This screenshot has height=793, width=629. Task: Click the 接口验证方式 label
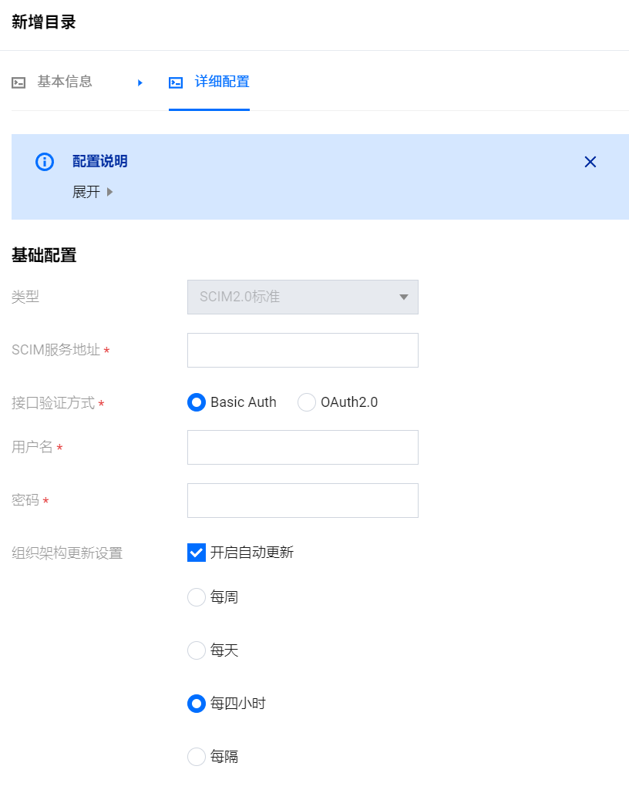53,403
